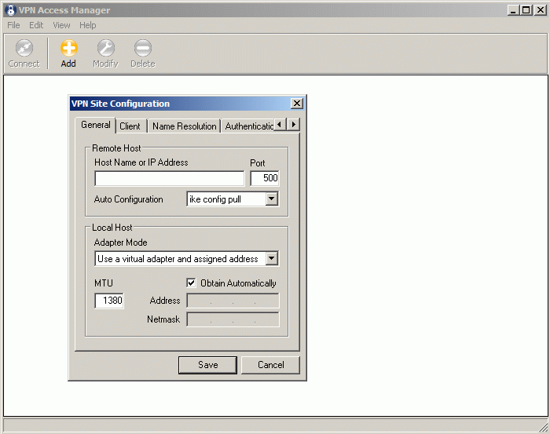
Task: Click the VPN Access Manager padlock icon
Action: (11, 10)
